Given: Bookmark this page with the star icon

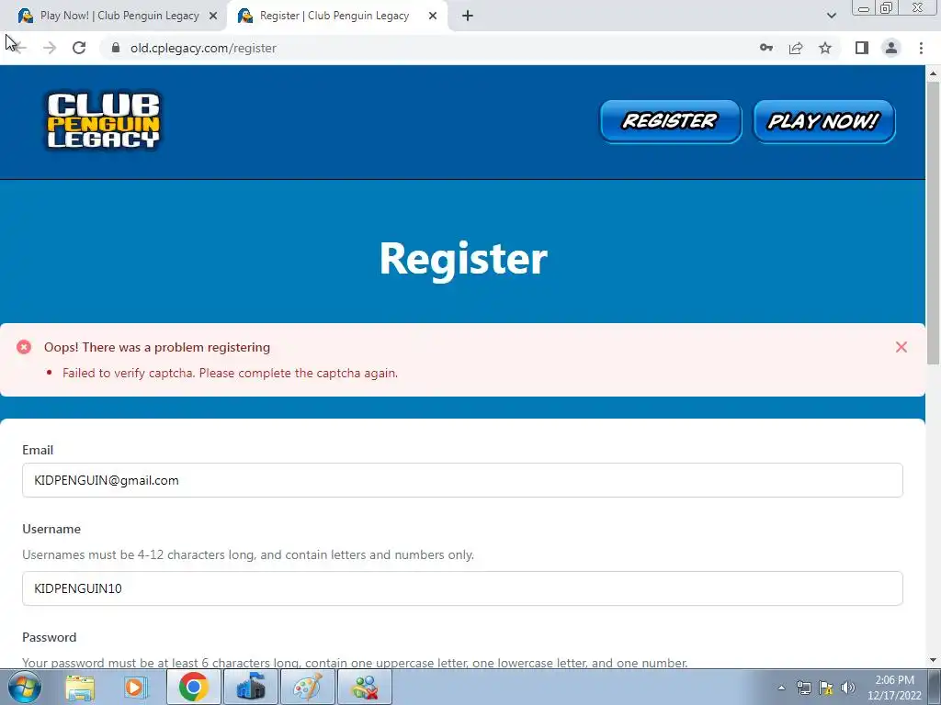Looking at the screenshot, I should click(x=825, y=48).
